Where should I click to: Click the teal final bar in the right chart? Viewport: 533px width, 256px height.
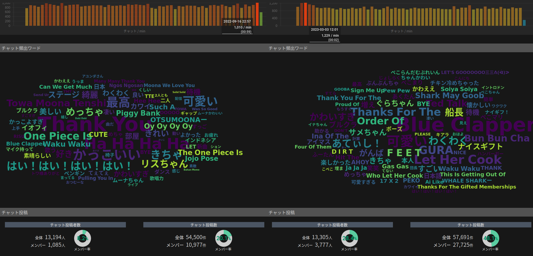pos(524,23)
